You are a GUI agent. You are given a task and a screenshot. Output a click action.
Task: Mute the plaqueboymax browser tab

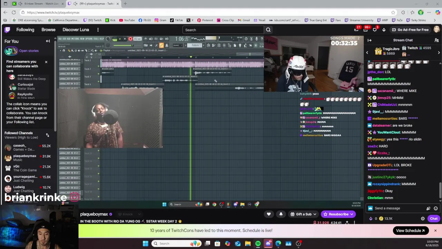[x=75, y=3]
